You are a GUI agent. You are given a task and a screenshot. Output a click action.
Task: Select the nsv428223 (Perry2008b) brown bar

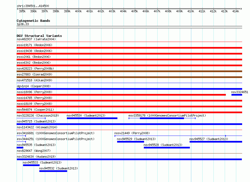coord(129,71)
